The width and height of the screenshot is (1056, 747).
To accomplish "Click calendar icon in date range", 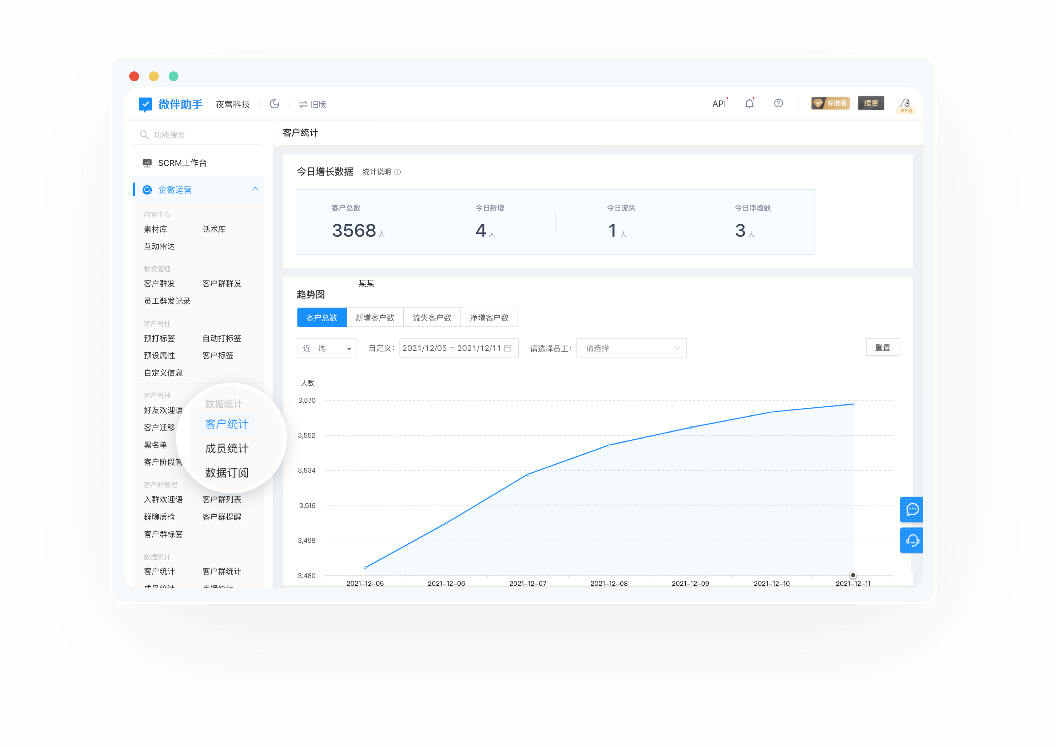I will click(508, 348).
